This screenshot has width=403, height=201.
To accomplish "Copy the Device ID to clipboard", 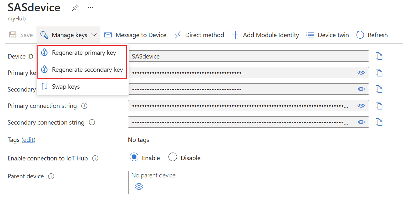I will point(379,56).
